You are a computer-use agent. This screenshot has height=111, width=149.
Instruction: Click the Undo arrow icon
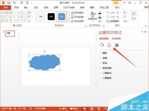tap(14, 3)
